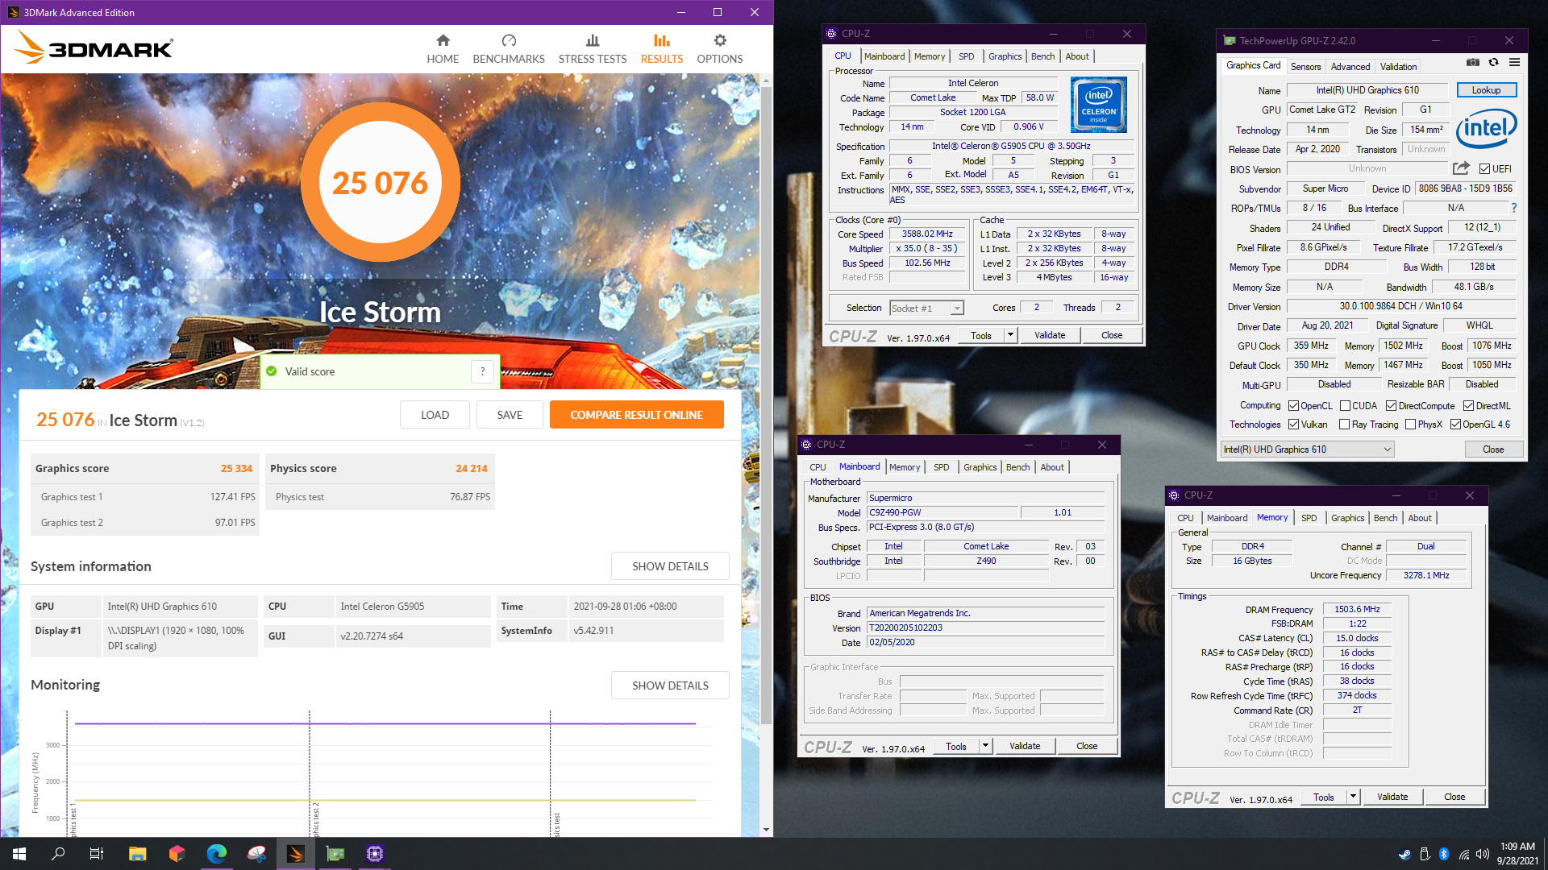This screenshot has height=870, width=1548.
Task: Show System information details
Action: (670, 566)
